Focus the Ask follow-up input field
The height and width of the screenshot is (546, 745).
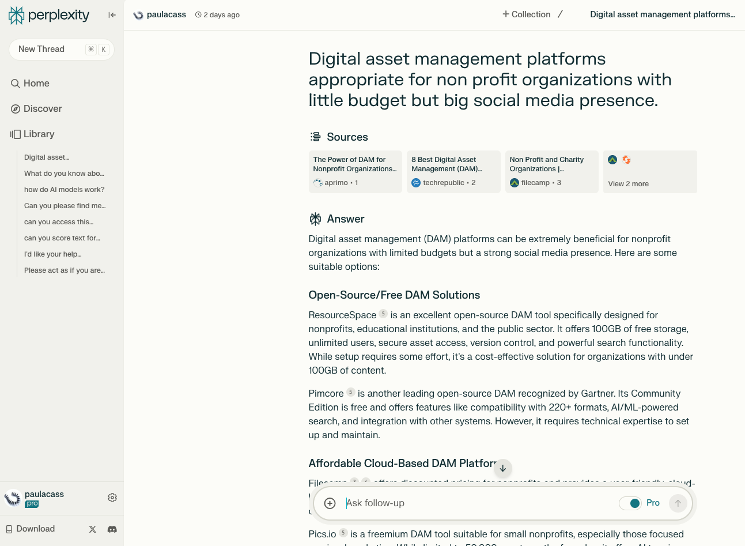click(x=478, y=503)
